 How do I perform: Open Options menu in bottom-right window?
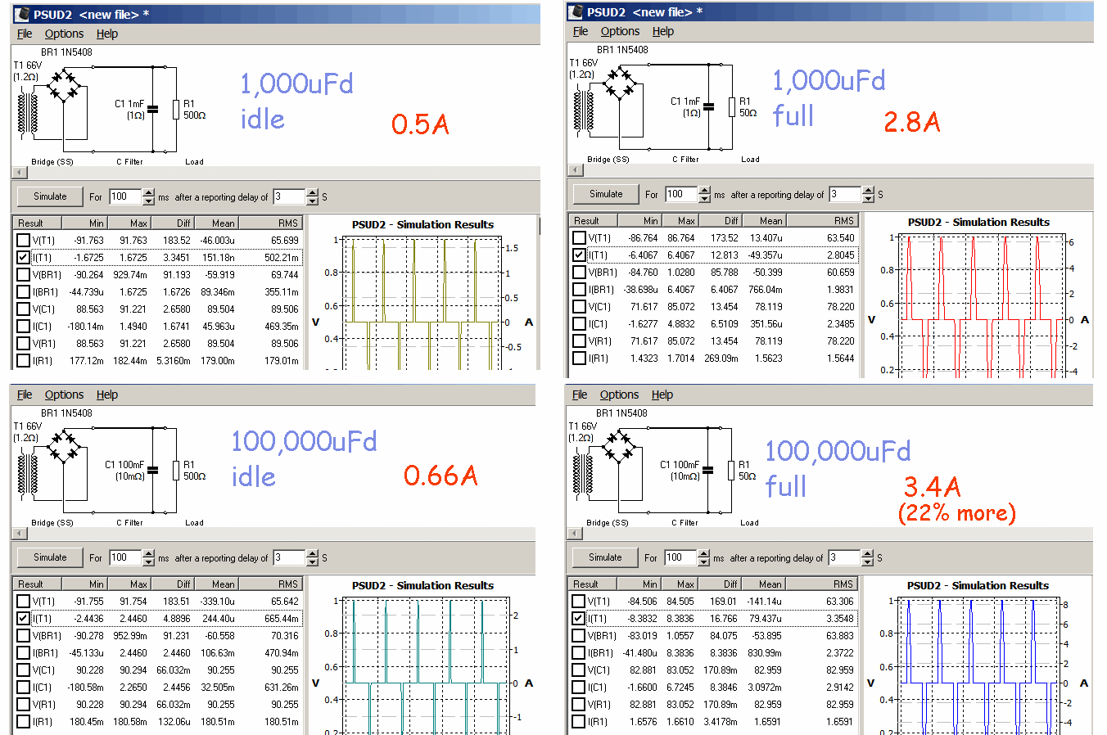tap(619, 395)
